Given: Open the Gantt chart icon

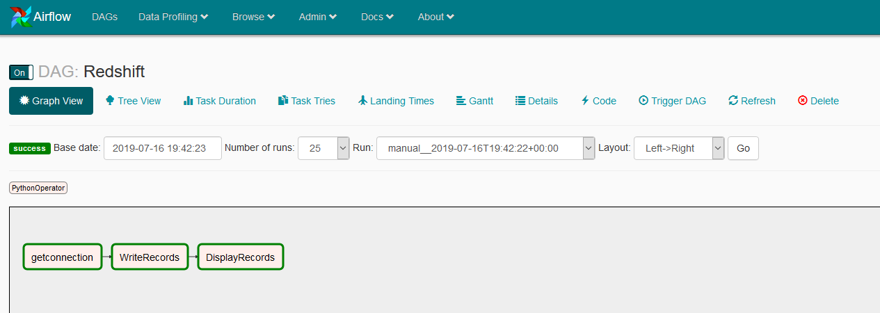Looking at the screenshot, I should pos(461,101).
